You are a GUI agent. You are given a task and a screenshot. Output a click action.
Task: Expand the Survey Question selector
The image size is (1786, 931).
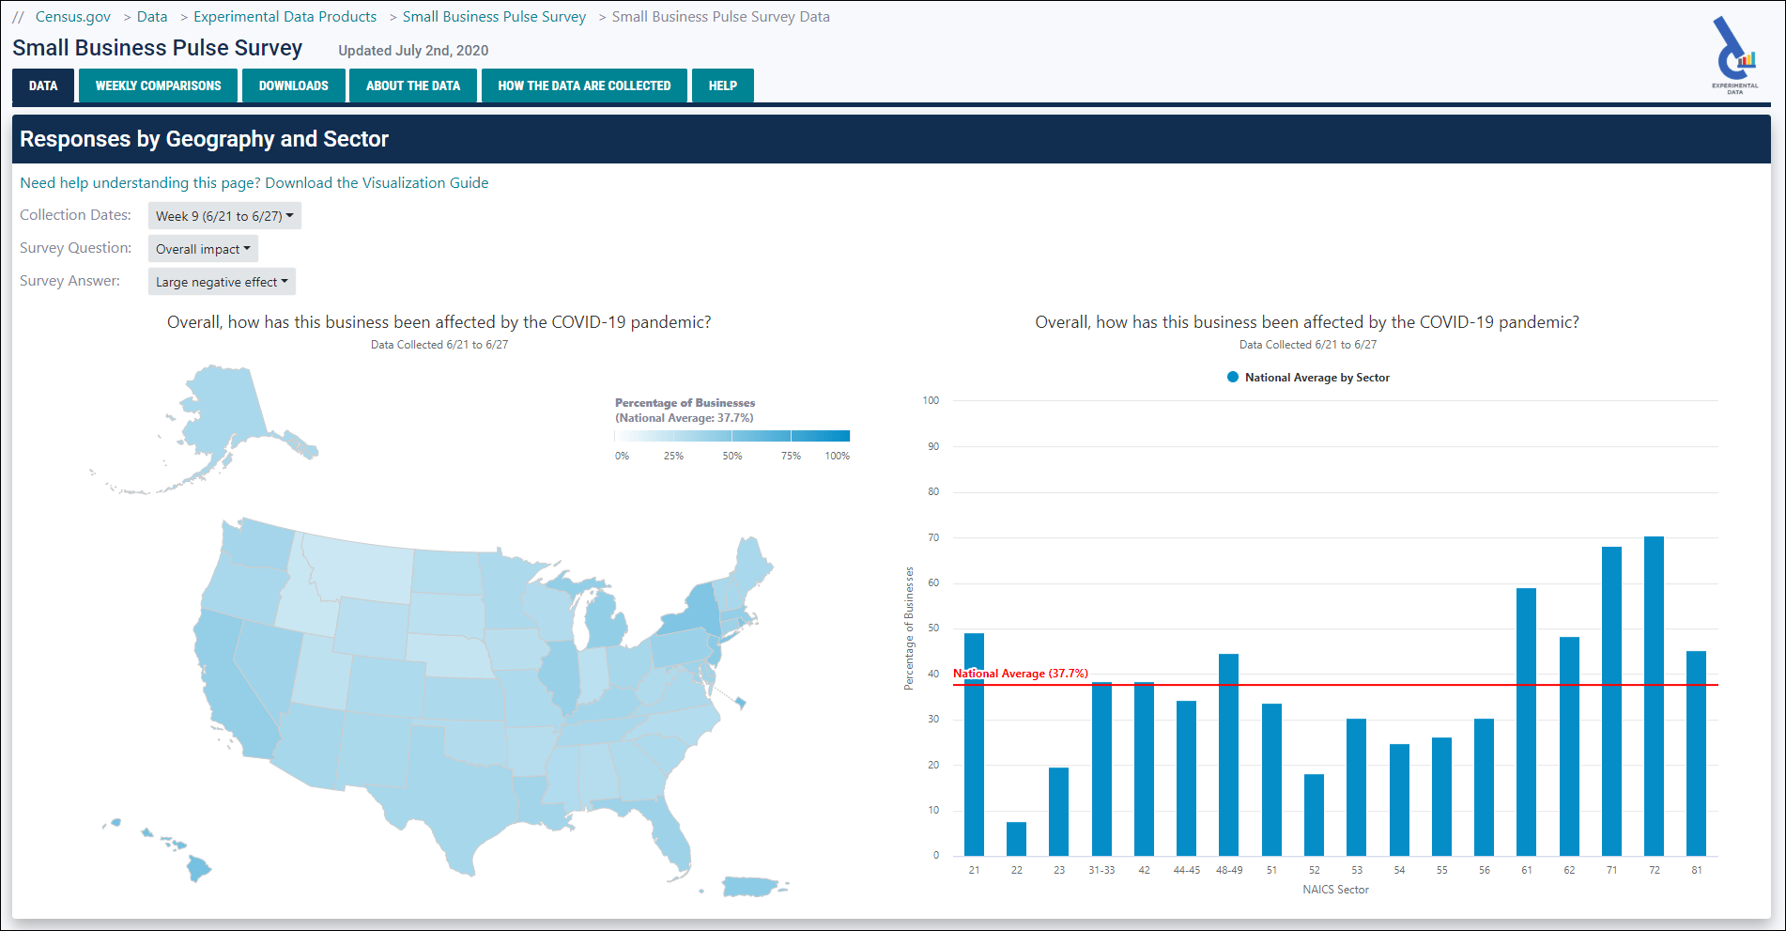tap(202, 248)
